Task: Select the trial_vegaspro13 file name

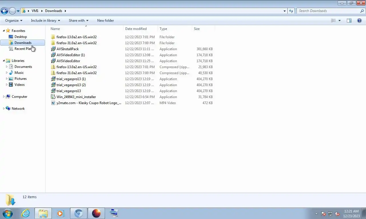Action: point(69,91)
